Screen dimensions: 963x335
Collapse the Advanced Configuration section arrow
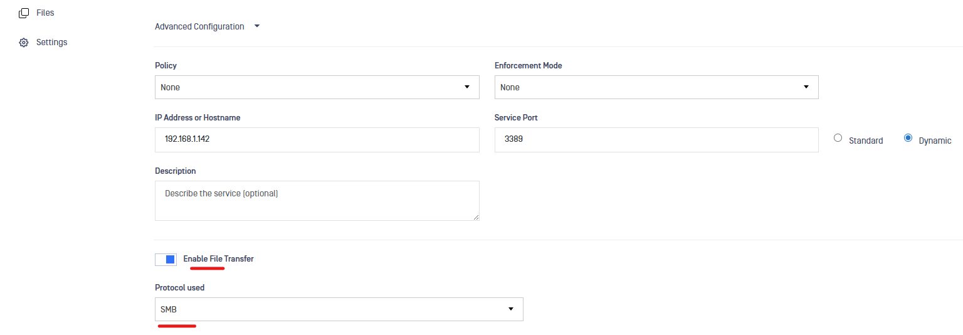point(257,26)
